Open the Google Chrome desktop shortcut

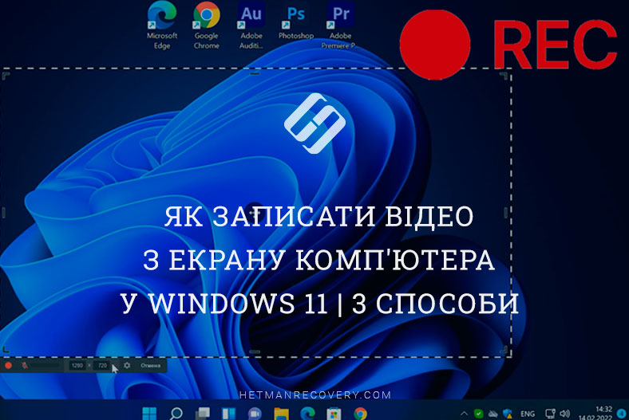coord(207,26)
